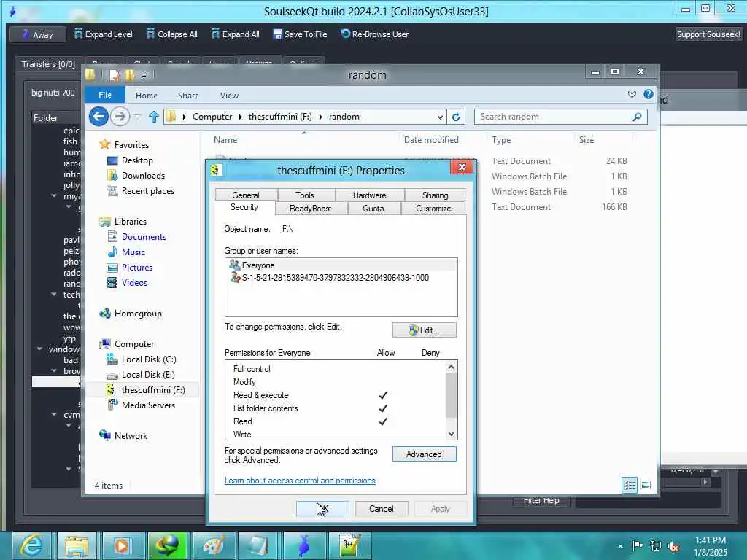Click Save To File in SoulseekQt
The height and width of the screenshot is (560, 747).
click(x=300, y=34)
